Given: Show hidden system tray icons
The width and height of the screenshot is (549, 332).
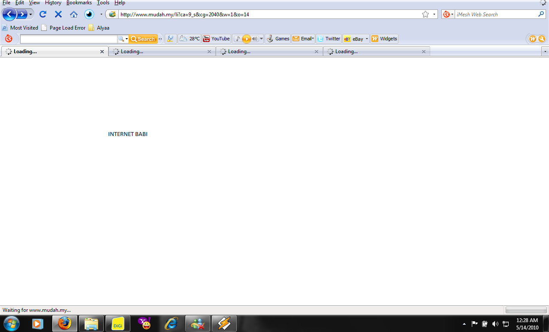Looking at the screenshot, I should pos(465,324).
